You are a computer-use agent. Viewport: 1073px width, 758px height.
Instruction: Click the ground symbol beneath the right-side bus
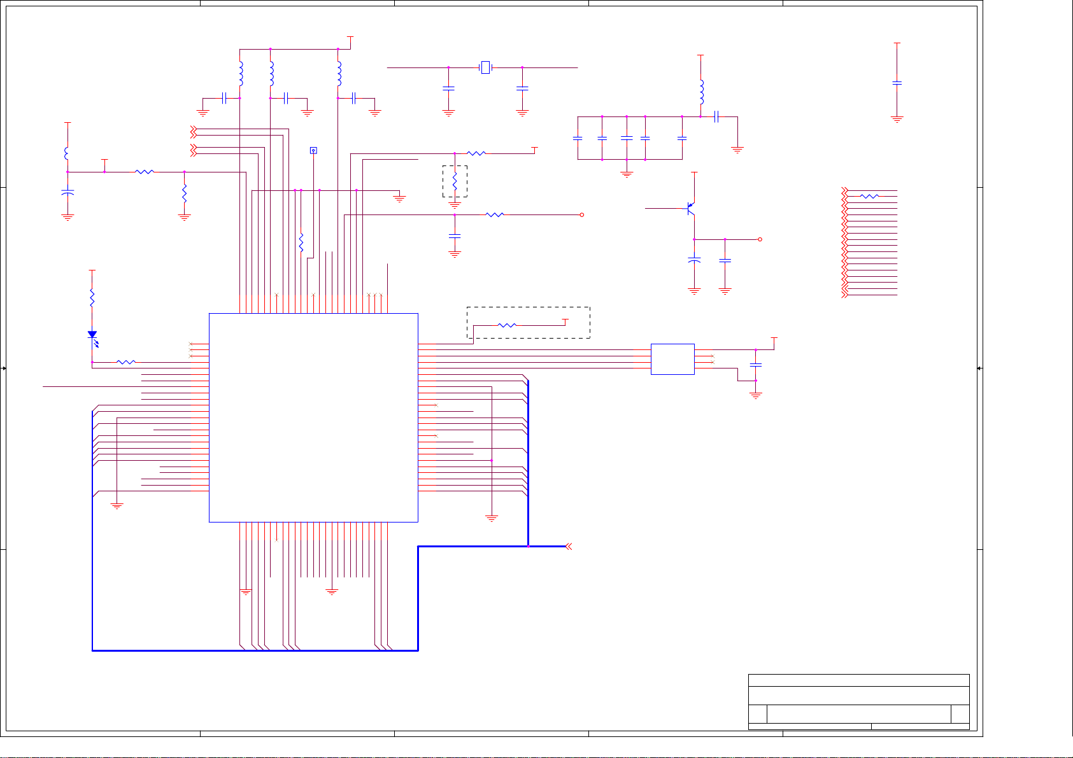click(492, 518)
